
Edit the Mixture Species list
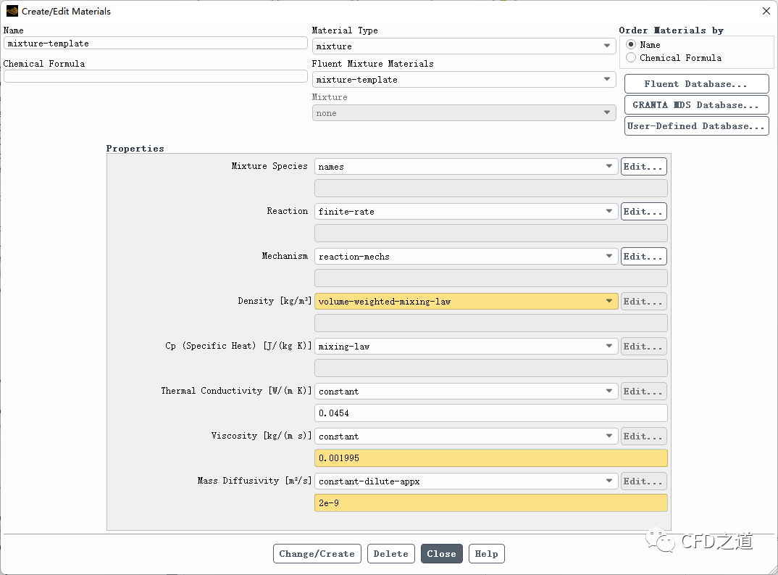pyautogui.click(x=643, y=167)
